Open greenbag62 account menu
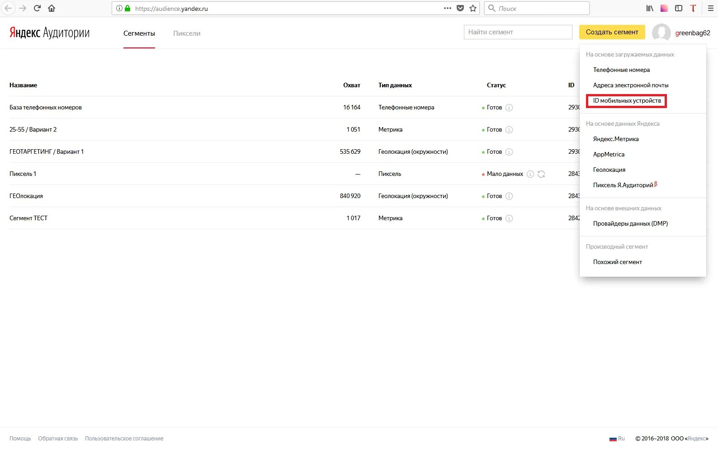718x449 pixels. [x=693, y=33]
